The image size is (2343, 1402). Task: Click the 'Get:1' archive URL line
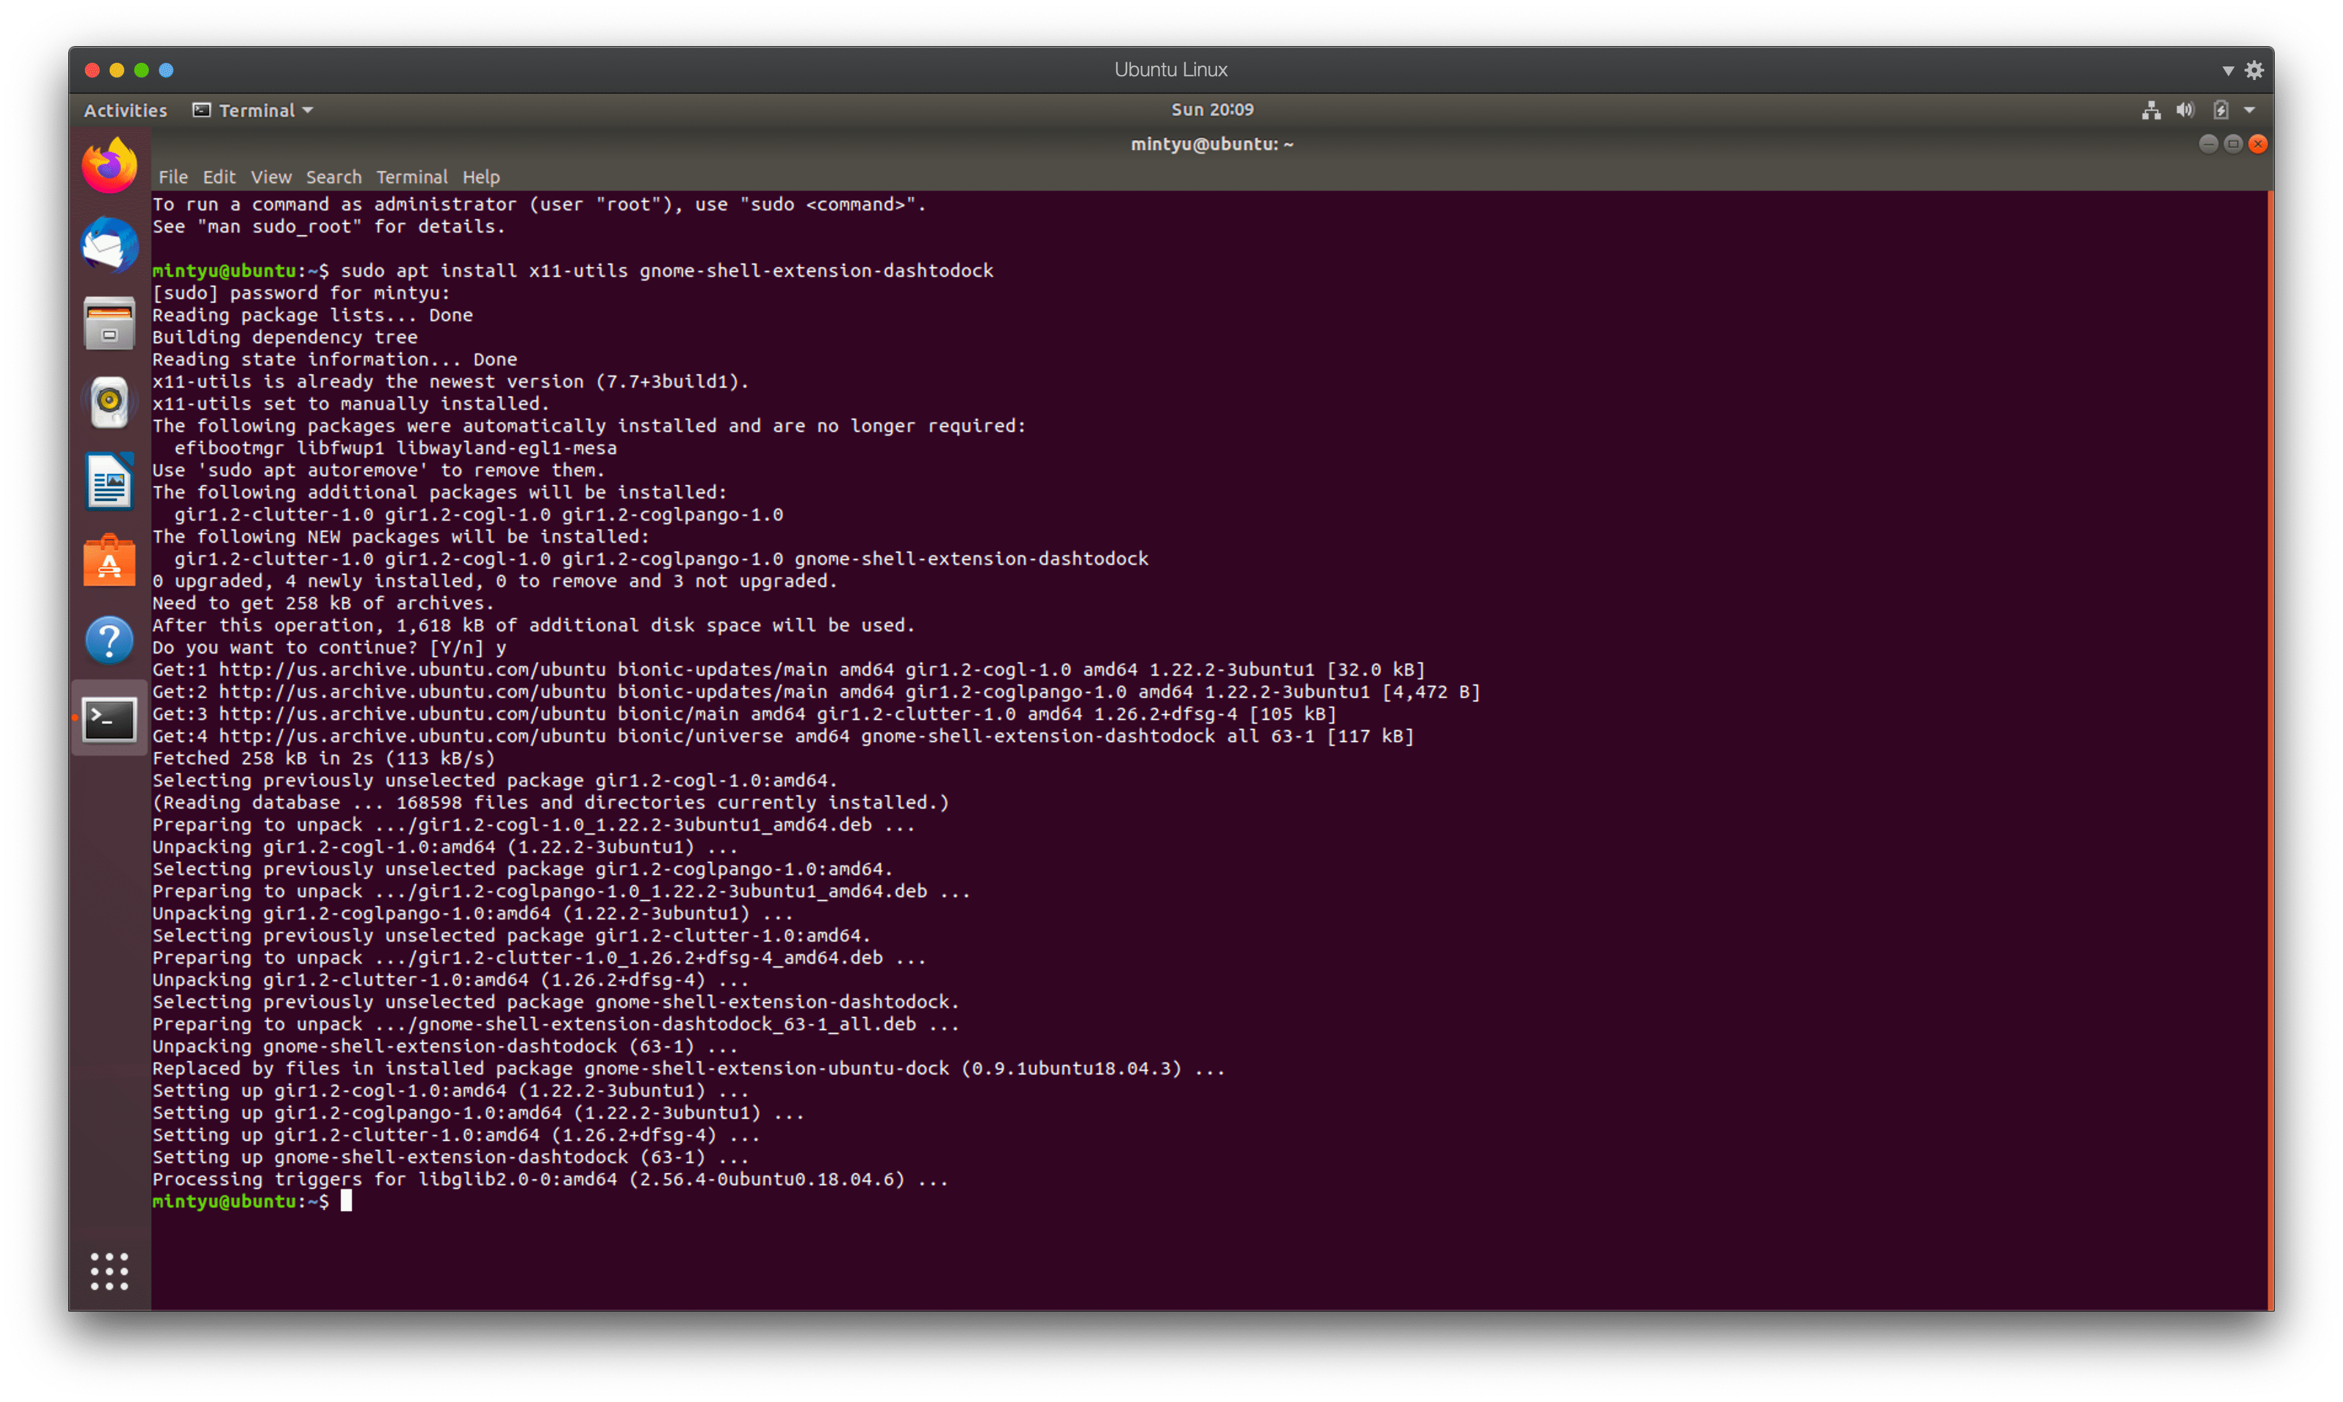pyautogui.click(x=789, y=670)
